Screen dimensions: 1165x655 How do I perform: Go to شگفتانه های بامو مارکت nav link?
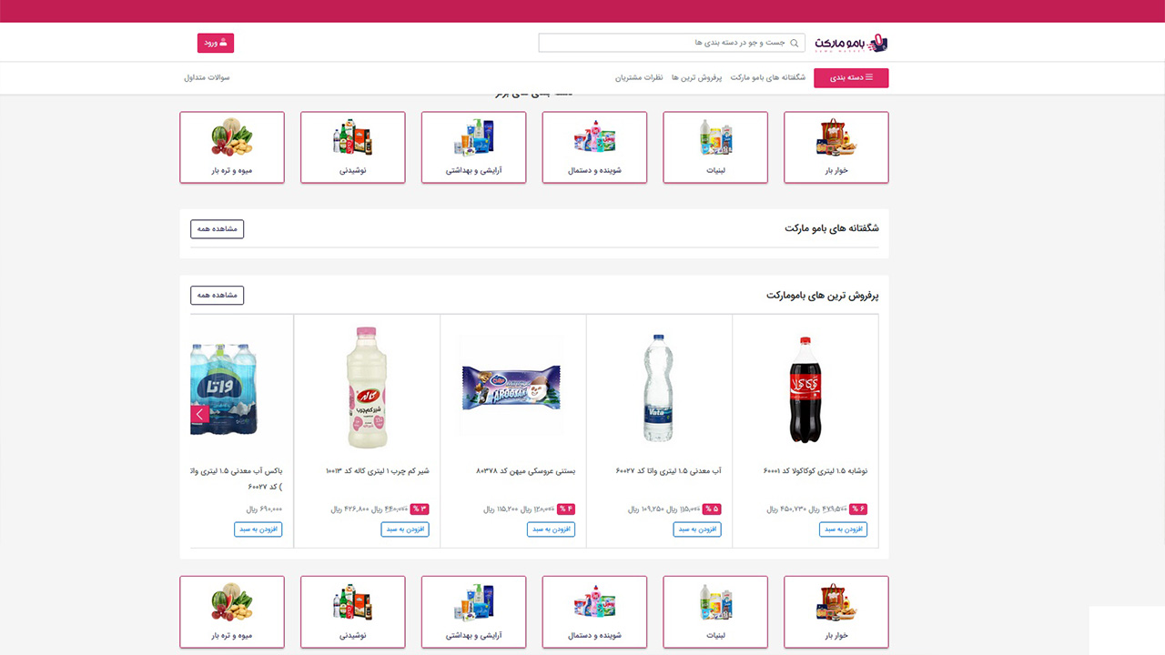click(x=767, y=78)
